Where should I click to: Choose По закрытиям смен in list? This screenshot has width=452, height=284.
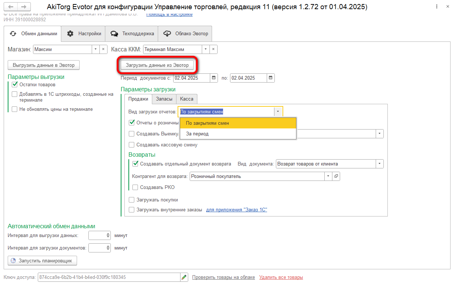click(x=238, y=123)
